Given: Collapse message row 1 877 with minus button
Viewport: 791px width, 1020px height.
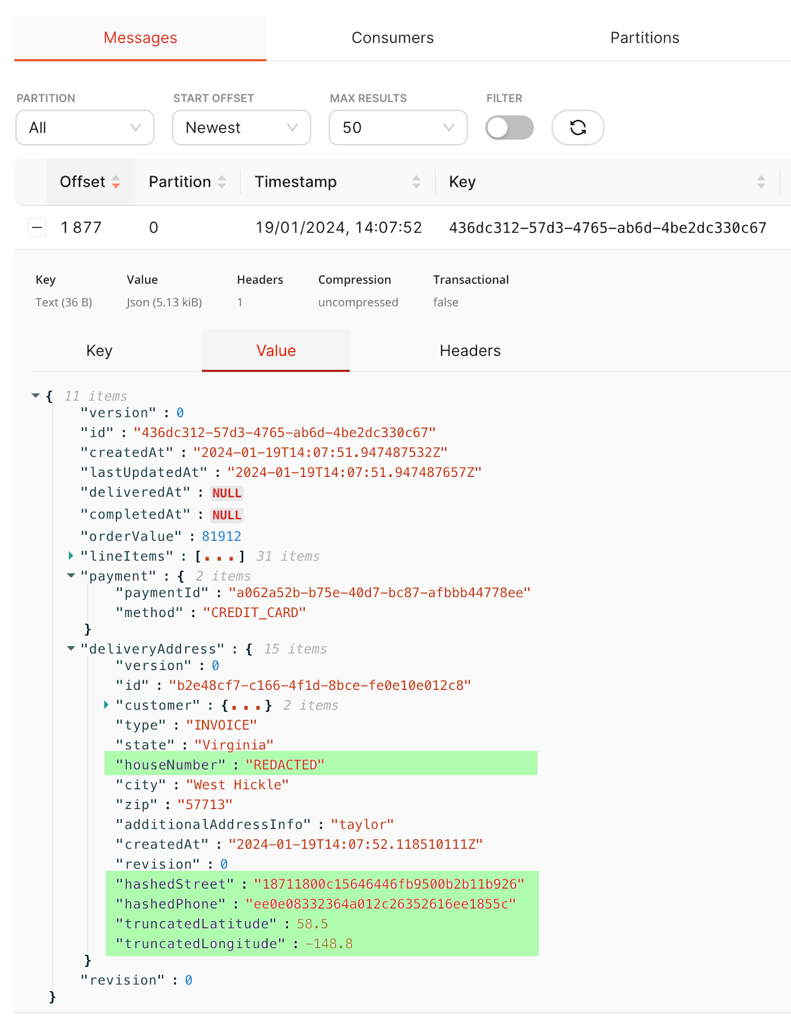Looking at the screenshot, I should [x=37, y=227].
